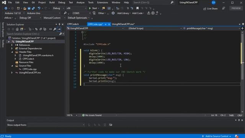245x138 pixels.
Task: Open the COM5 port dropdown
Action: 81,13
